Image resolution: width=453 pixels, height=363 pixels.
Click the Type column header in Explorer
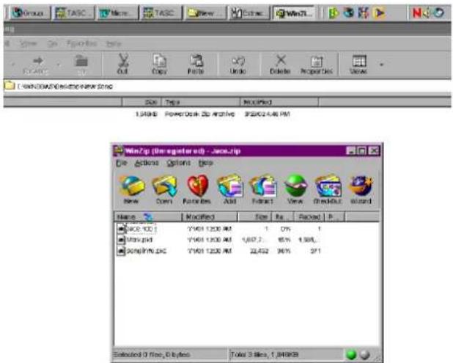[201, 103]
